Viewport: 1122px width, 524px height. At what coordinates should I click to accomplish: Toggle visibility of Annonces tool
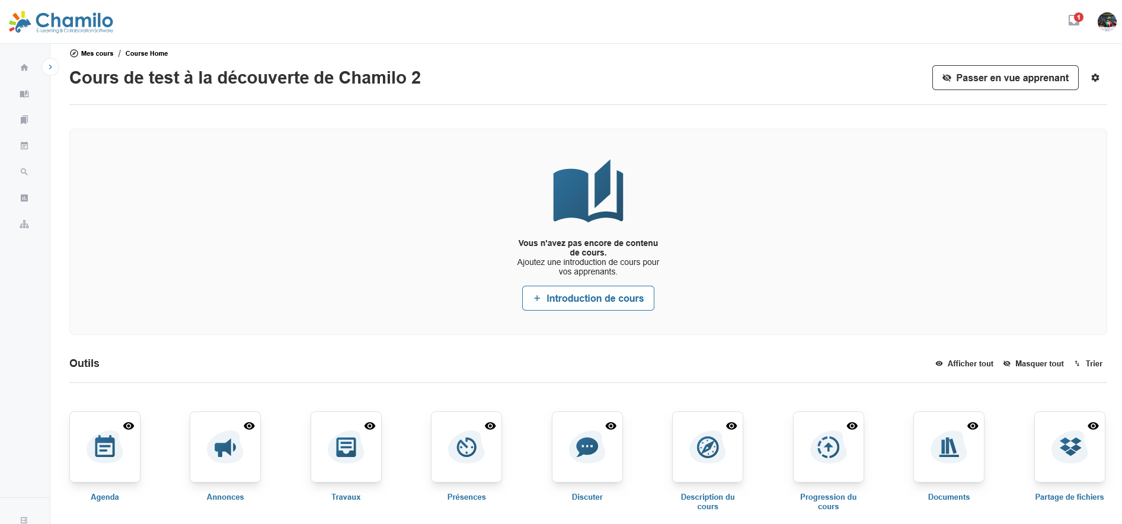coord(250,426)
